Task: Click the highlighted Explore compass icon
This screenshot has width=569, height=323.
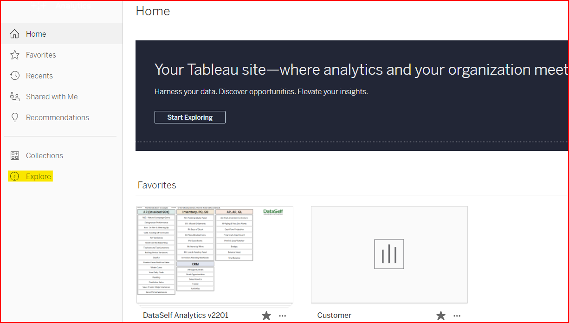Action: pyautogui.click(x=15, y=176)
